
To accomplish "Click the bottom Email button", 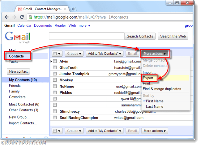I will (132, 131).
